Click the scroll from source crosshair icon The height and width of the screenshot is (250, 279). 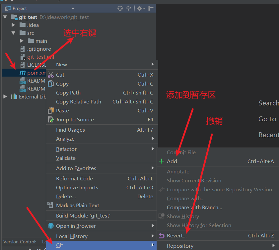[x=120, y=8]
